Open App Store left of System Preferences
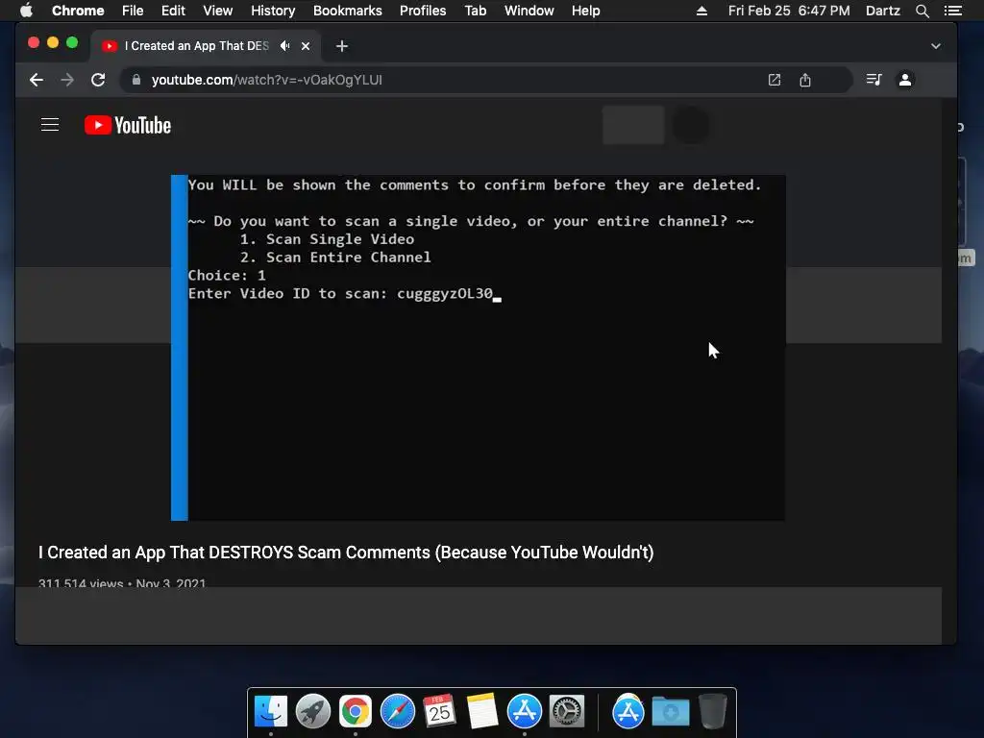Image resolution: width=984 pixels, height=738 pixels. coord(525,712)
